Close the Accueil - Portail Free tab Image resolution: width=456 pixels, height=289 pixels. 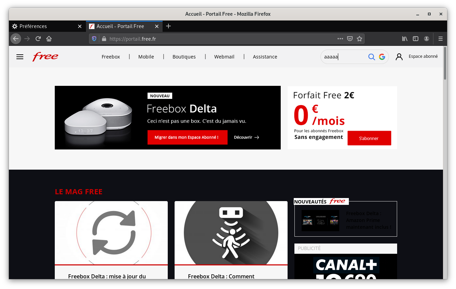pyautogui.click(x=157, y=26)
